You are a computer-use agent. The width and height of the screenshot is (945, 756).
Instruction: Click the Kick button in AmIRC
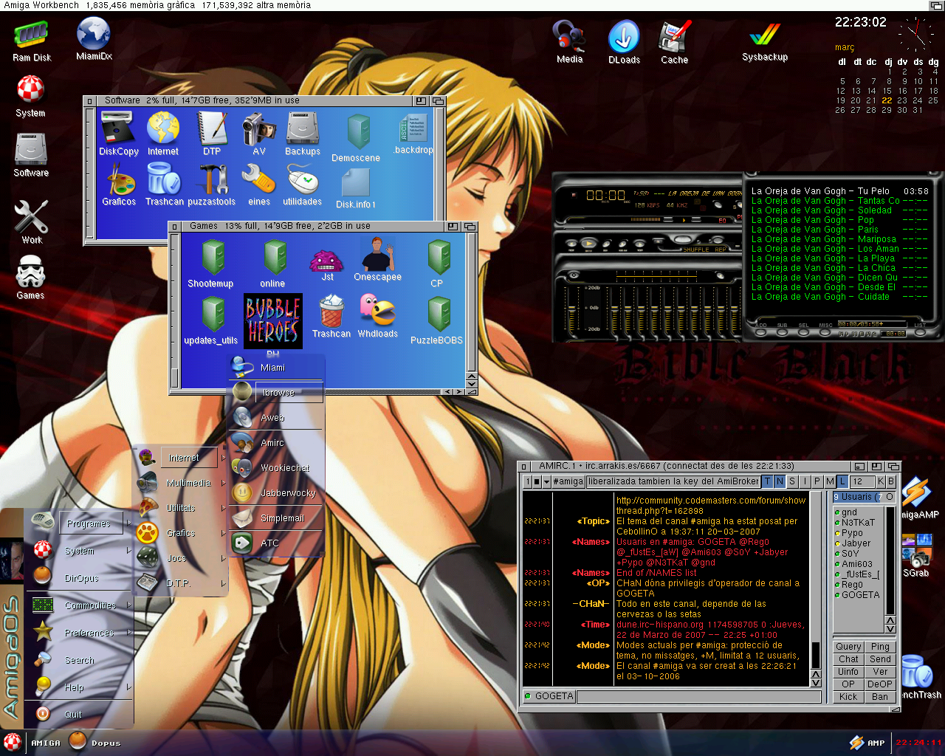[848, 696]
